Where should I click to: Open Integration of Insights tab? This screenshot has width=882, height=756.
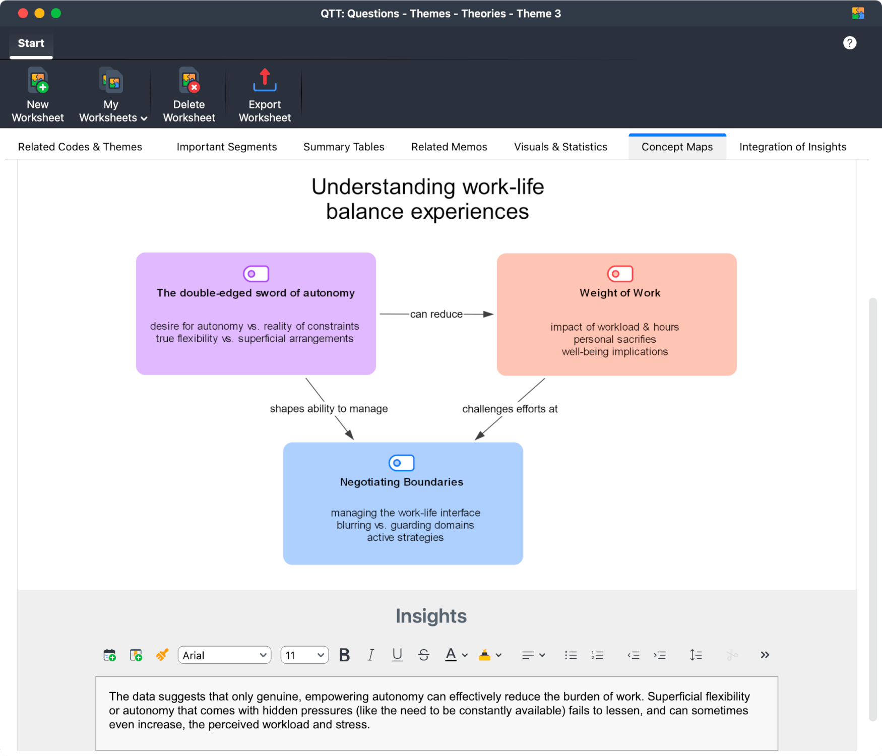tap(793, 147)
